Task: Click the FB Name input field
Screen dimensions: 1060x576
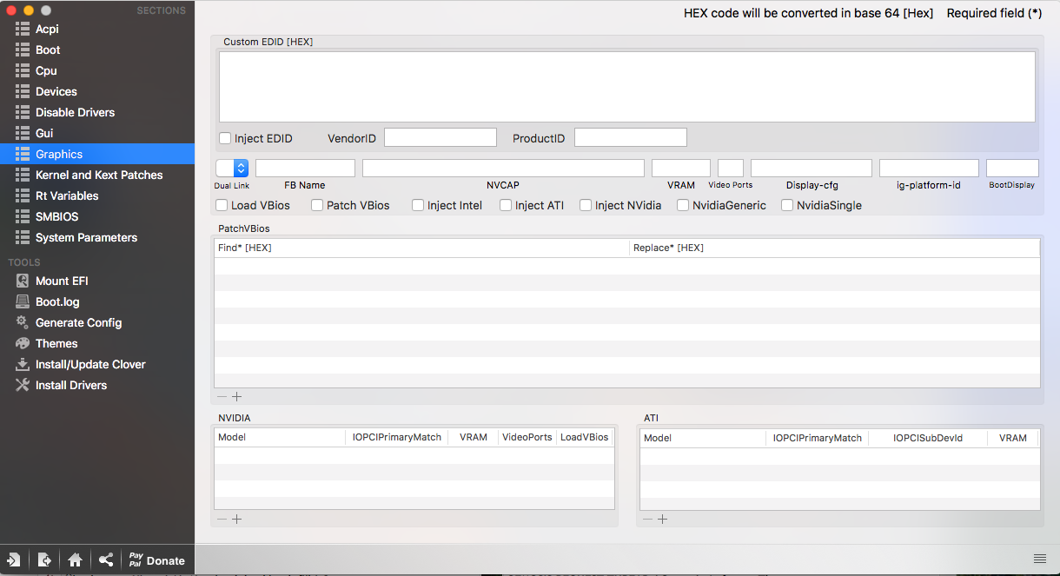Action: (x=305, y=169)
